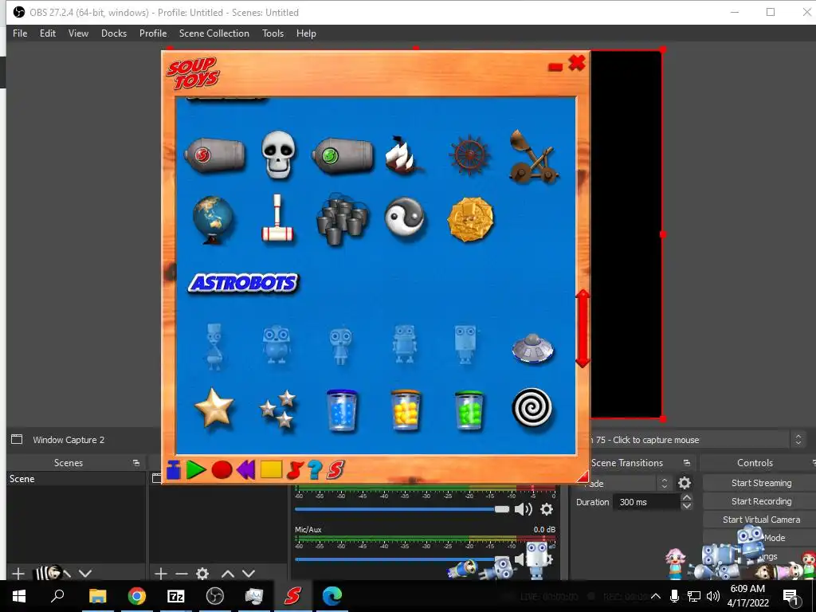Click the Start Recording button
This screenshot has width=816, height=612.
761,500
